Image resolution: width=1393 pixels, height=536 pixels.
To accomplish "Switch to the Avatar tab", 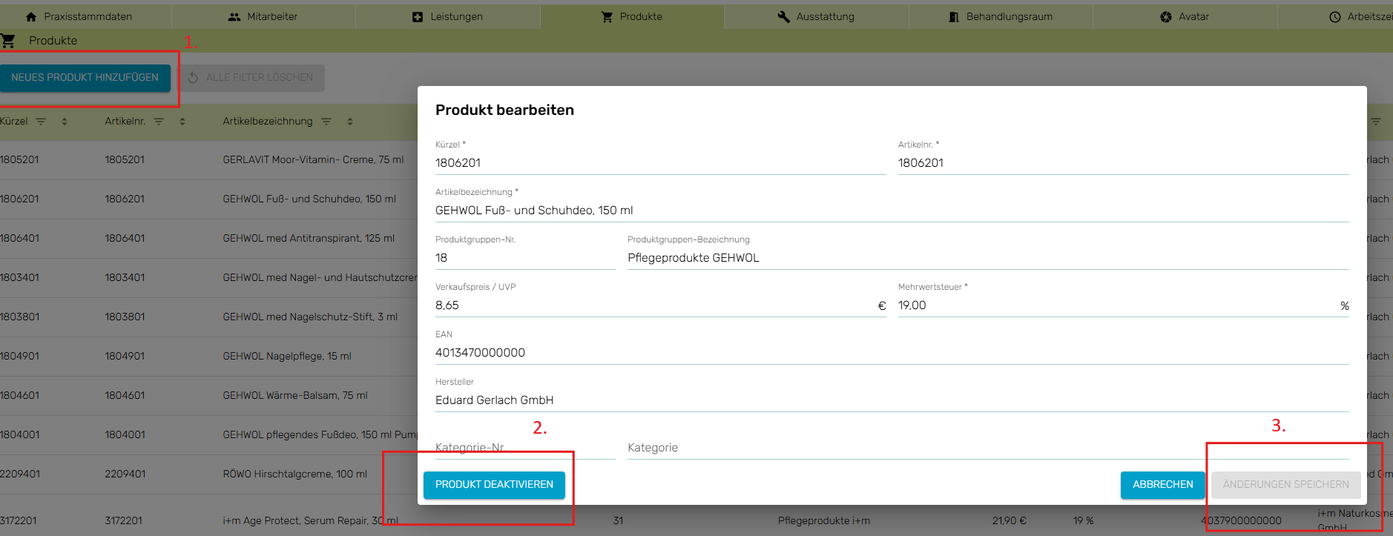I will 1185,16.
